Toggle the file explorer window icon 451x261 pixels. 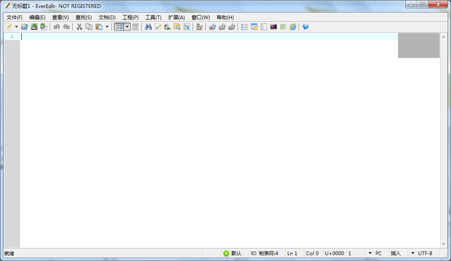(x=254, y=27)
